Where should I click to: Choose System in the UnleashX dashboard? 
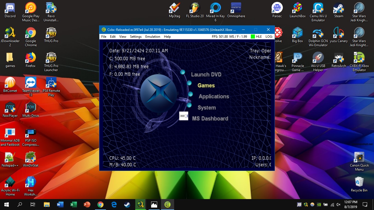[207, 108]
